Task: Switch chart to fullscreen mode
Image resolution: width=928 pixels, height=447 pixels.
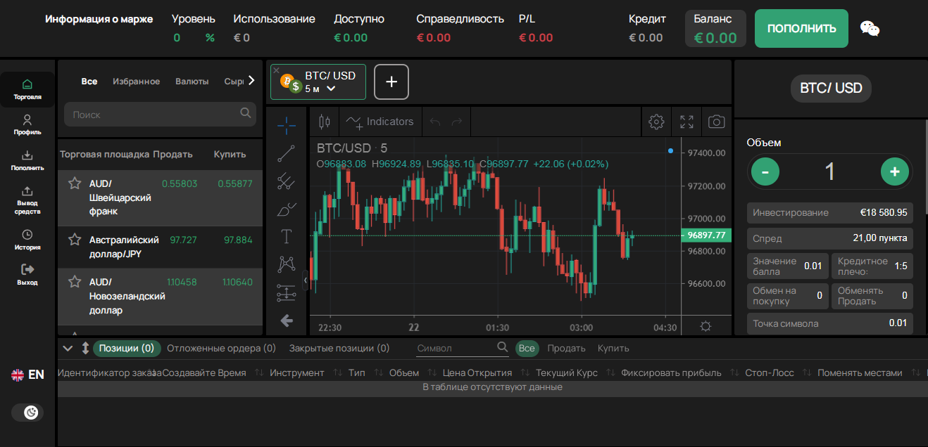Action: coord(686,122)
